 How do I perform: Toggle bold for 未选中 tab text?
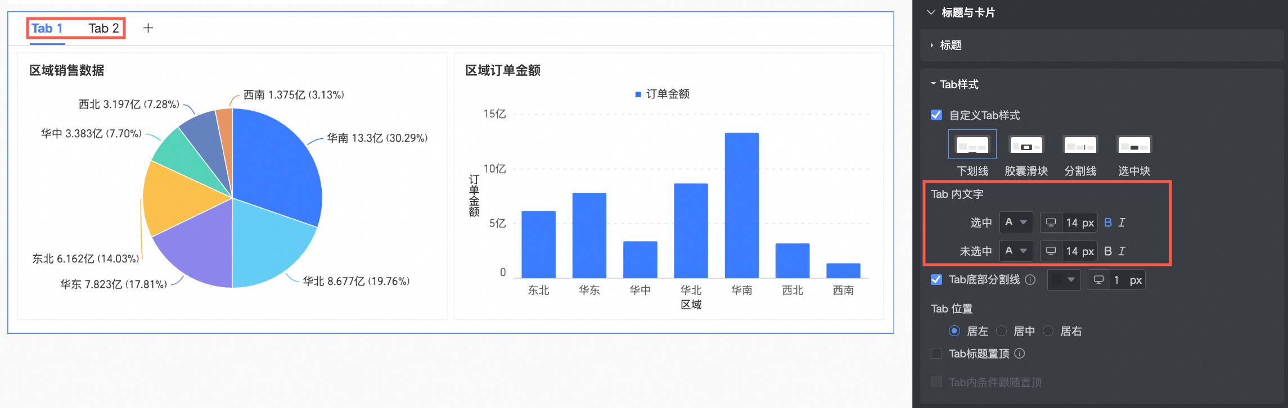click(x=1107, y=251)
